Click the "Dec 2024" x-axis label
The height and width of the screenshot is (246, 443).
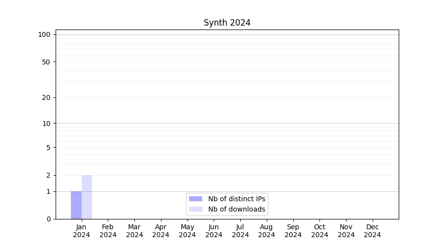pyautogui.click(x=372, y=231)
